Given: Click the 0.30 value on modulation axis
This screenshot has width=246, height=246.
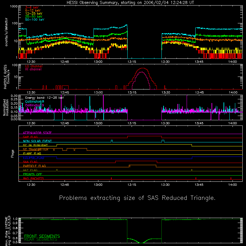Looking at the screenshot, I should tap(14, 96).
